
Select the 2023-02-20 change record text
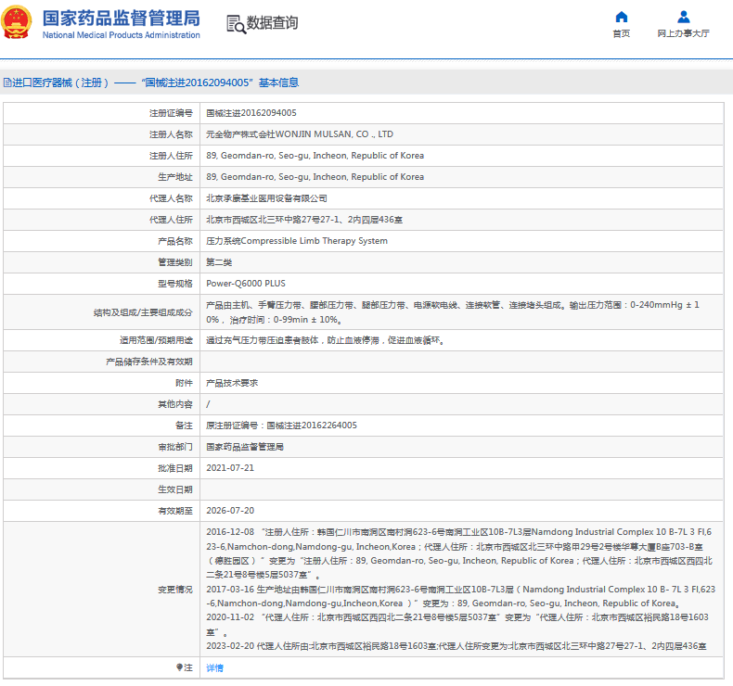(x=457, y=646)
